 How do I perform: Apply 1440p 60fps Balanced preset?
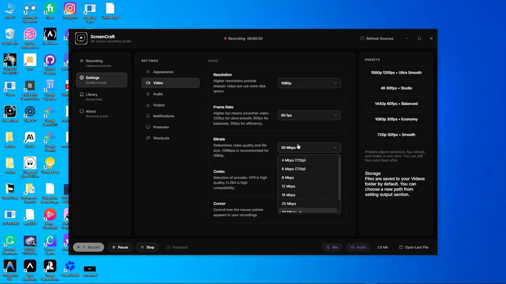point(396,104)
